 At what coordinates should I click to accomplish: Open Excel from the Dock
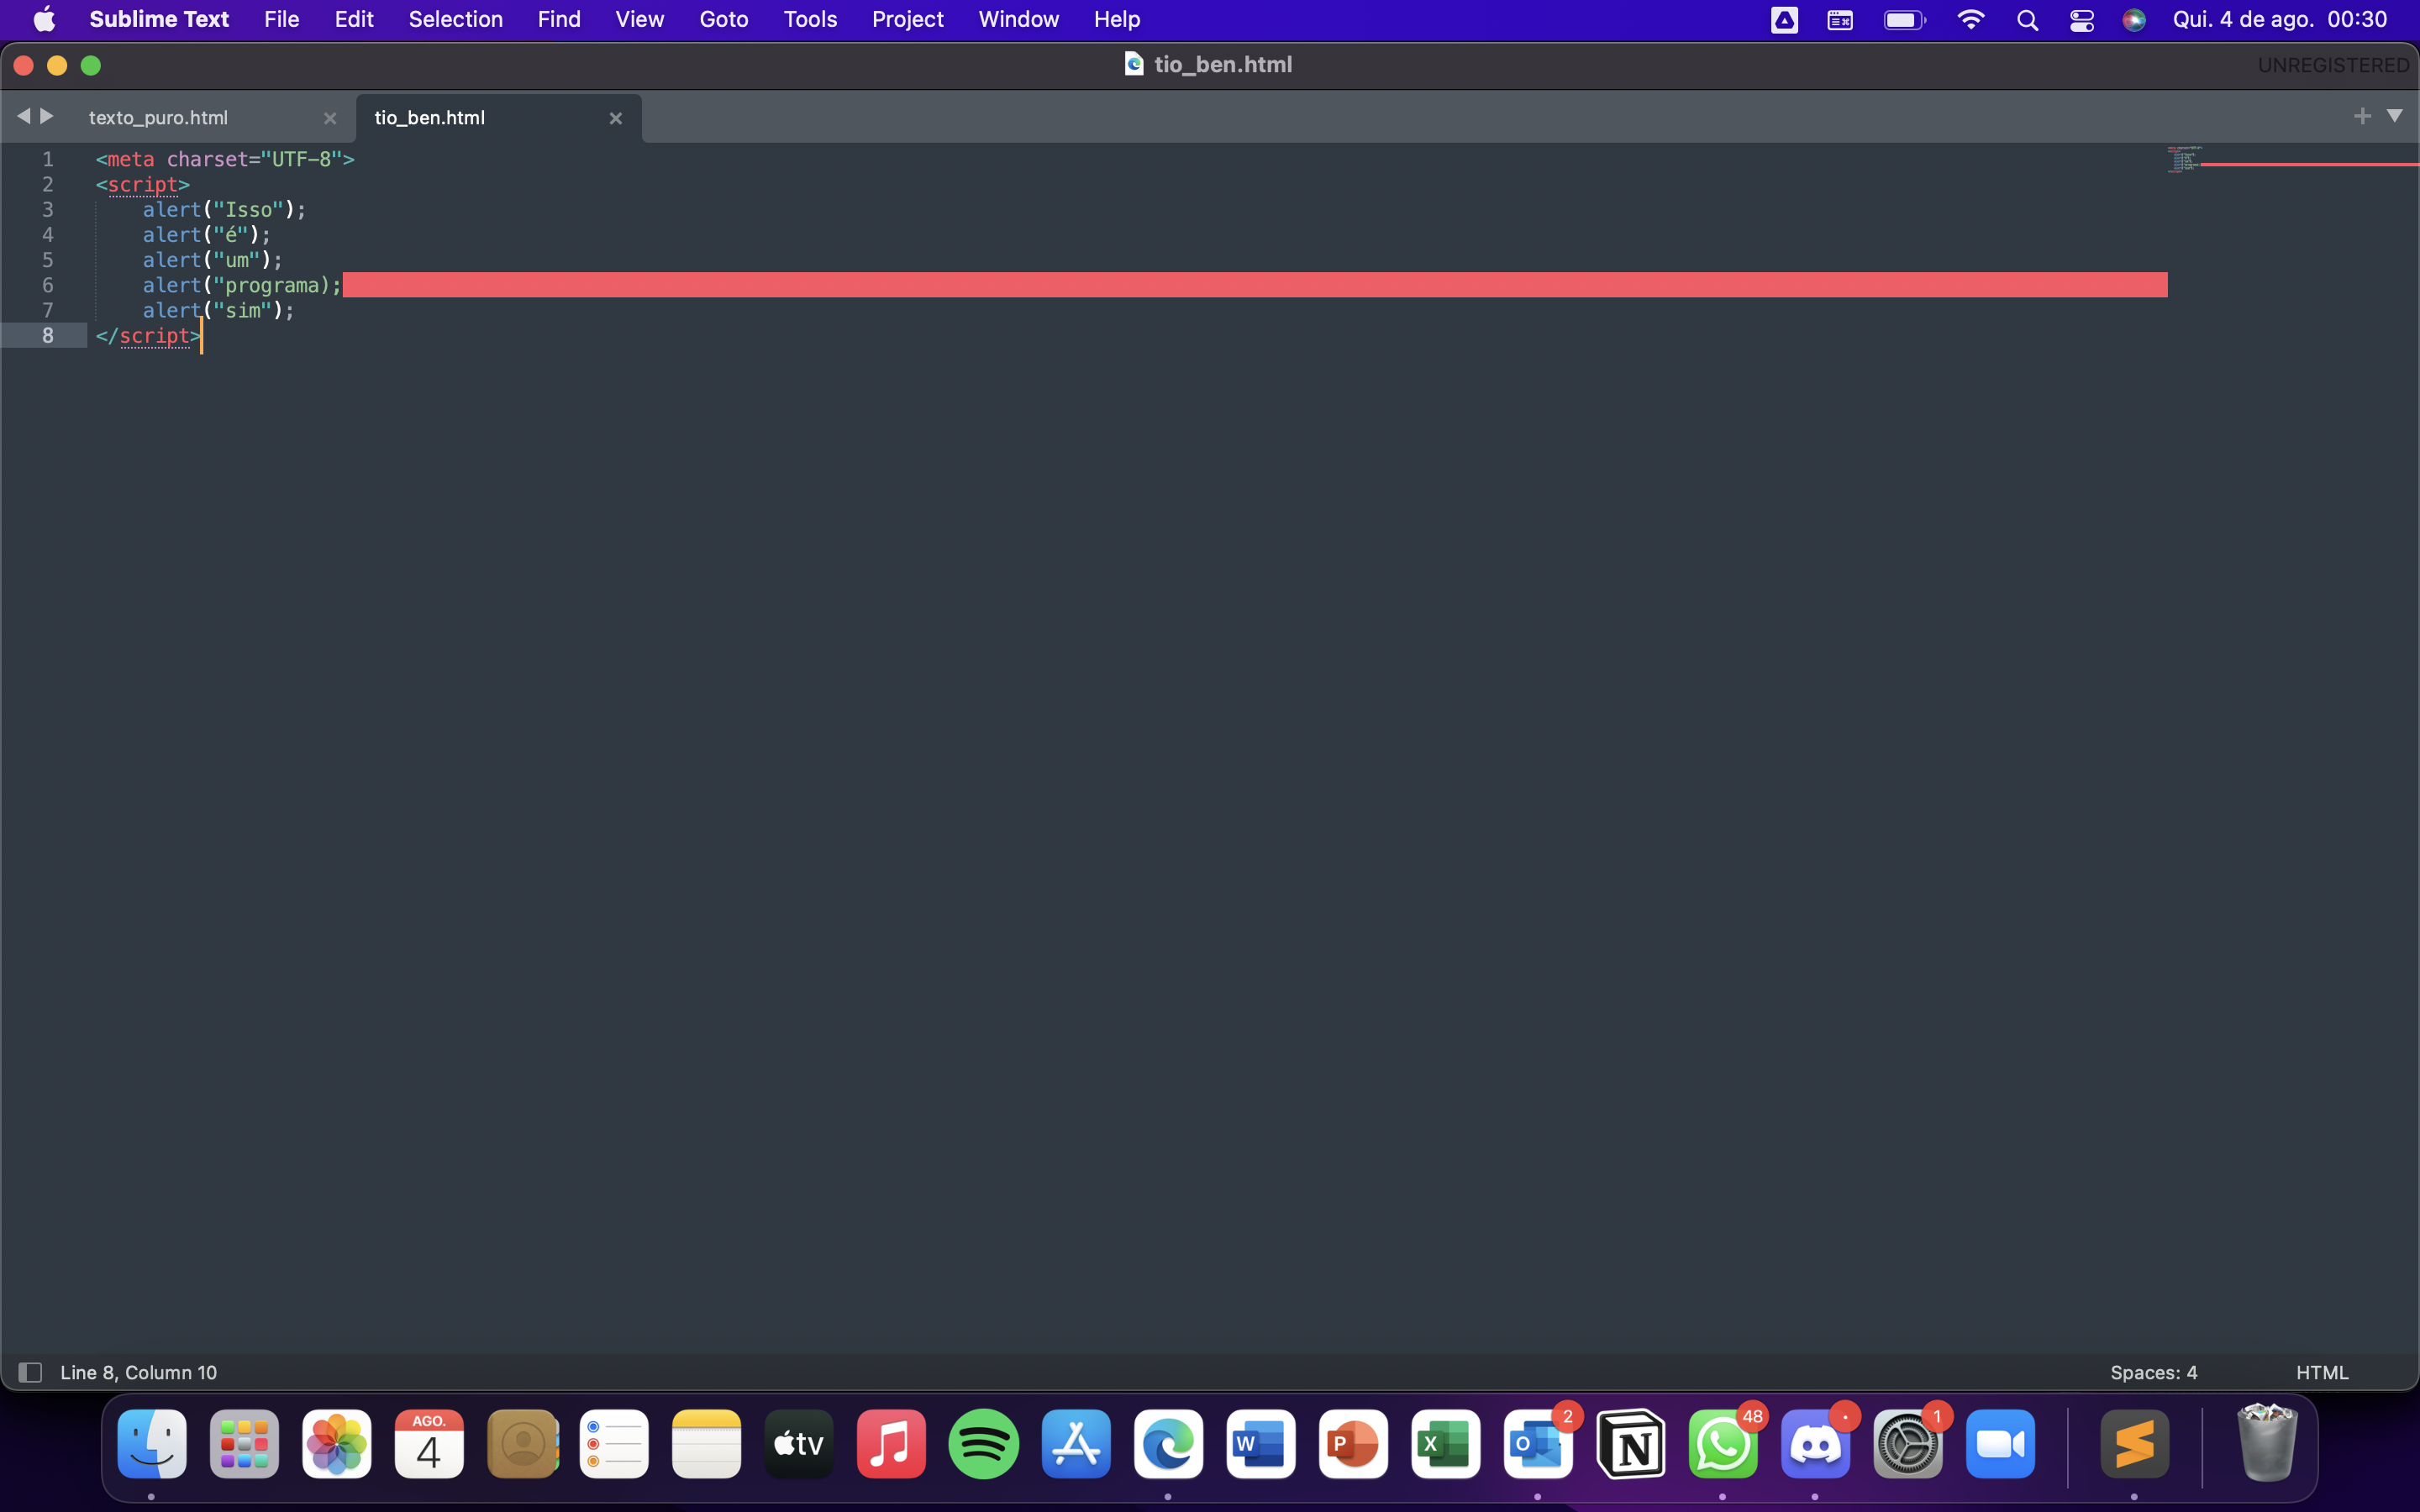click(x=1446, y=1444)
